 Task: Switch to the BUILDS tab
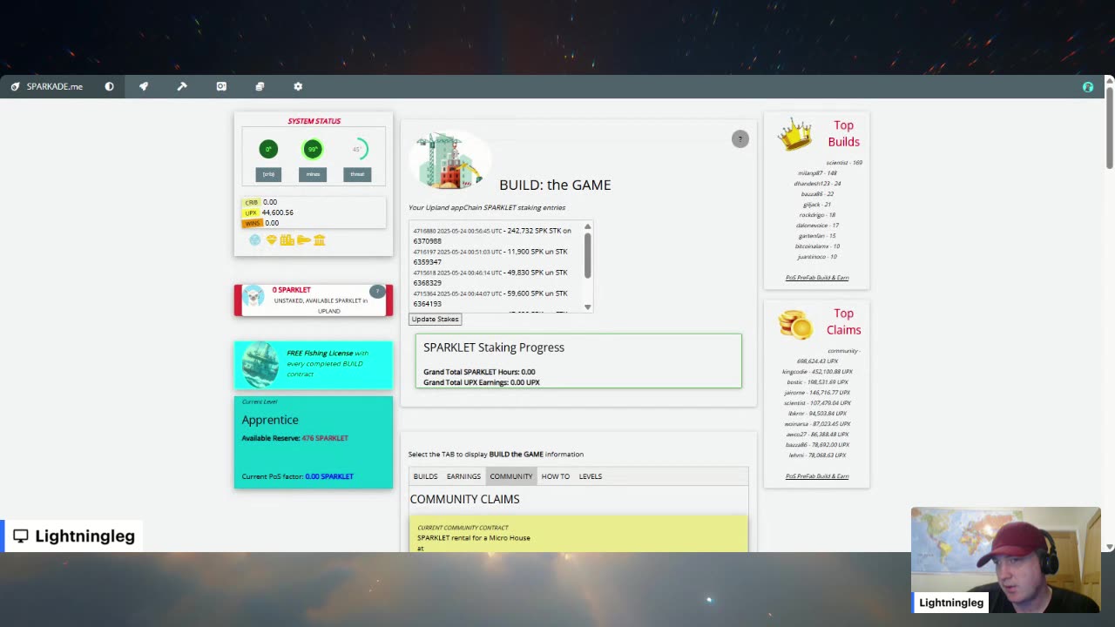point(425,476)
